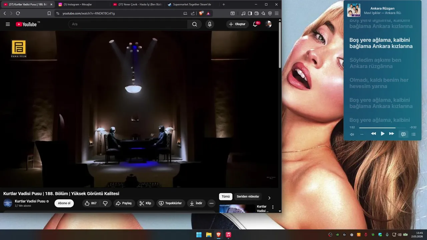
Task: Reload the page with refresh icon
Action: click(18, 13)
